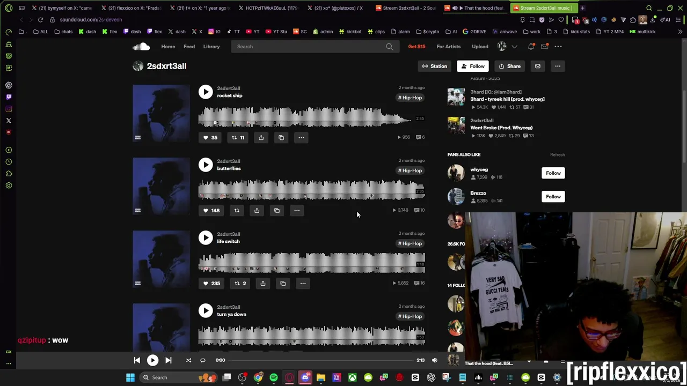The height and width of the screenshot is (386, 687).
Task: Click the search magnifier icon
Action: coord(389,47)
